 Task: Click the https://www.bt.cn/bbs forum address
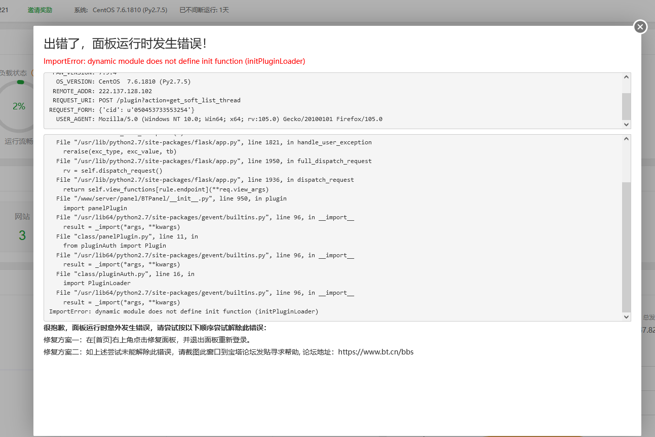pyautogui.click(x=376, y=352)
